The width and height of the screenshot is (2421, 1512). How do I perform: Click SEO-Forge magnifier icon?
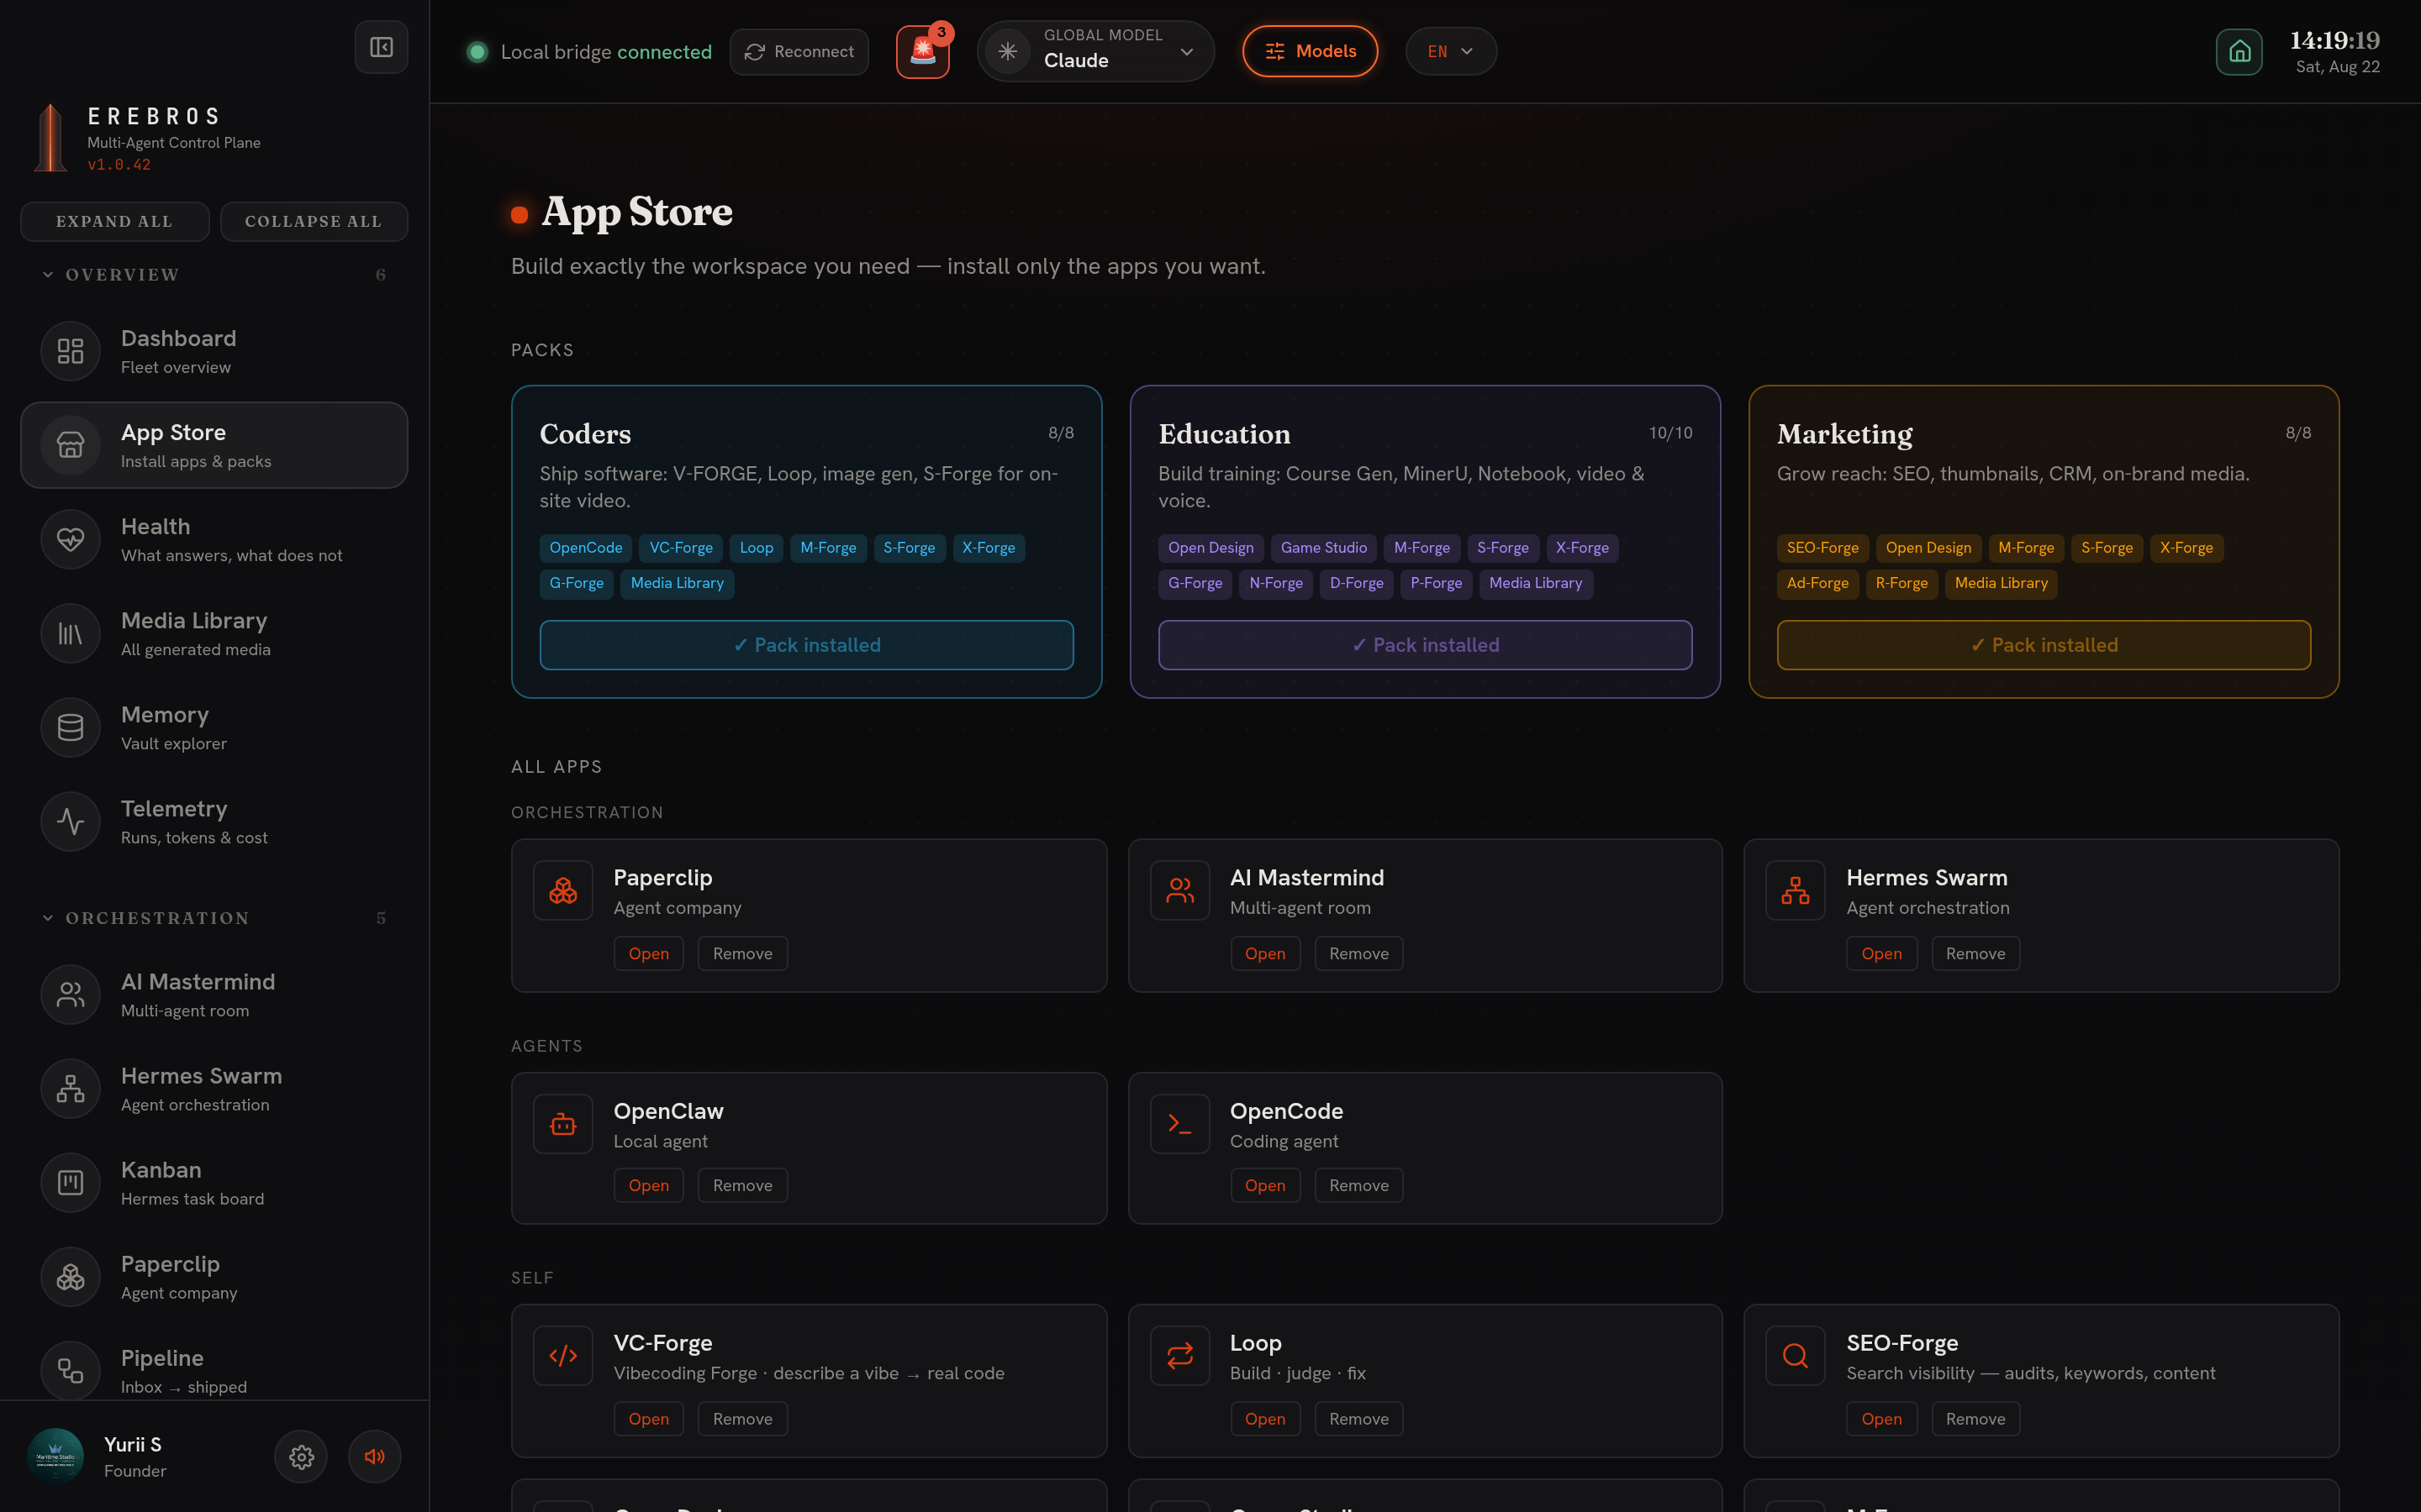(x=1796, y=1356)
